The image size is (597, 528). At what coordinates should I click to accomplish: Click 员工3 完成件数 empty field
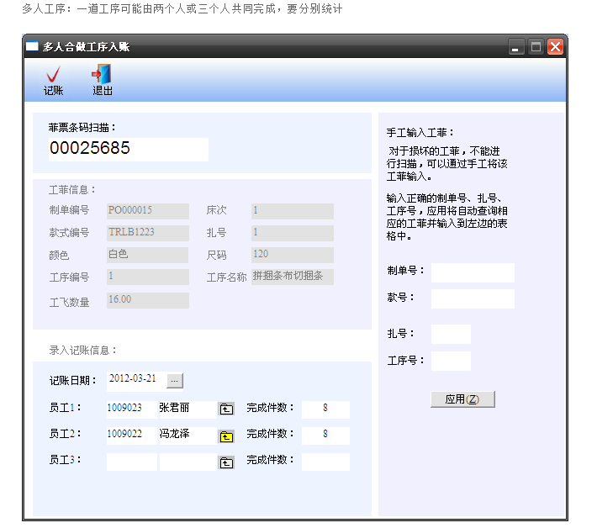pos(325,462)
